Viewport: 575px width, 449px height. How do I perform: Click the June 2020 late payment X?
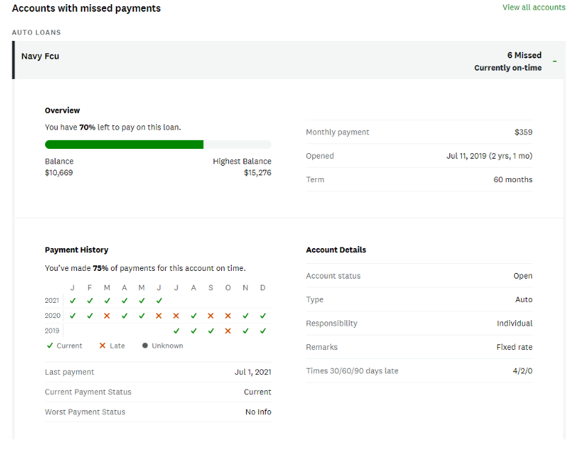159,316
